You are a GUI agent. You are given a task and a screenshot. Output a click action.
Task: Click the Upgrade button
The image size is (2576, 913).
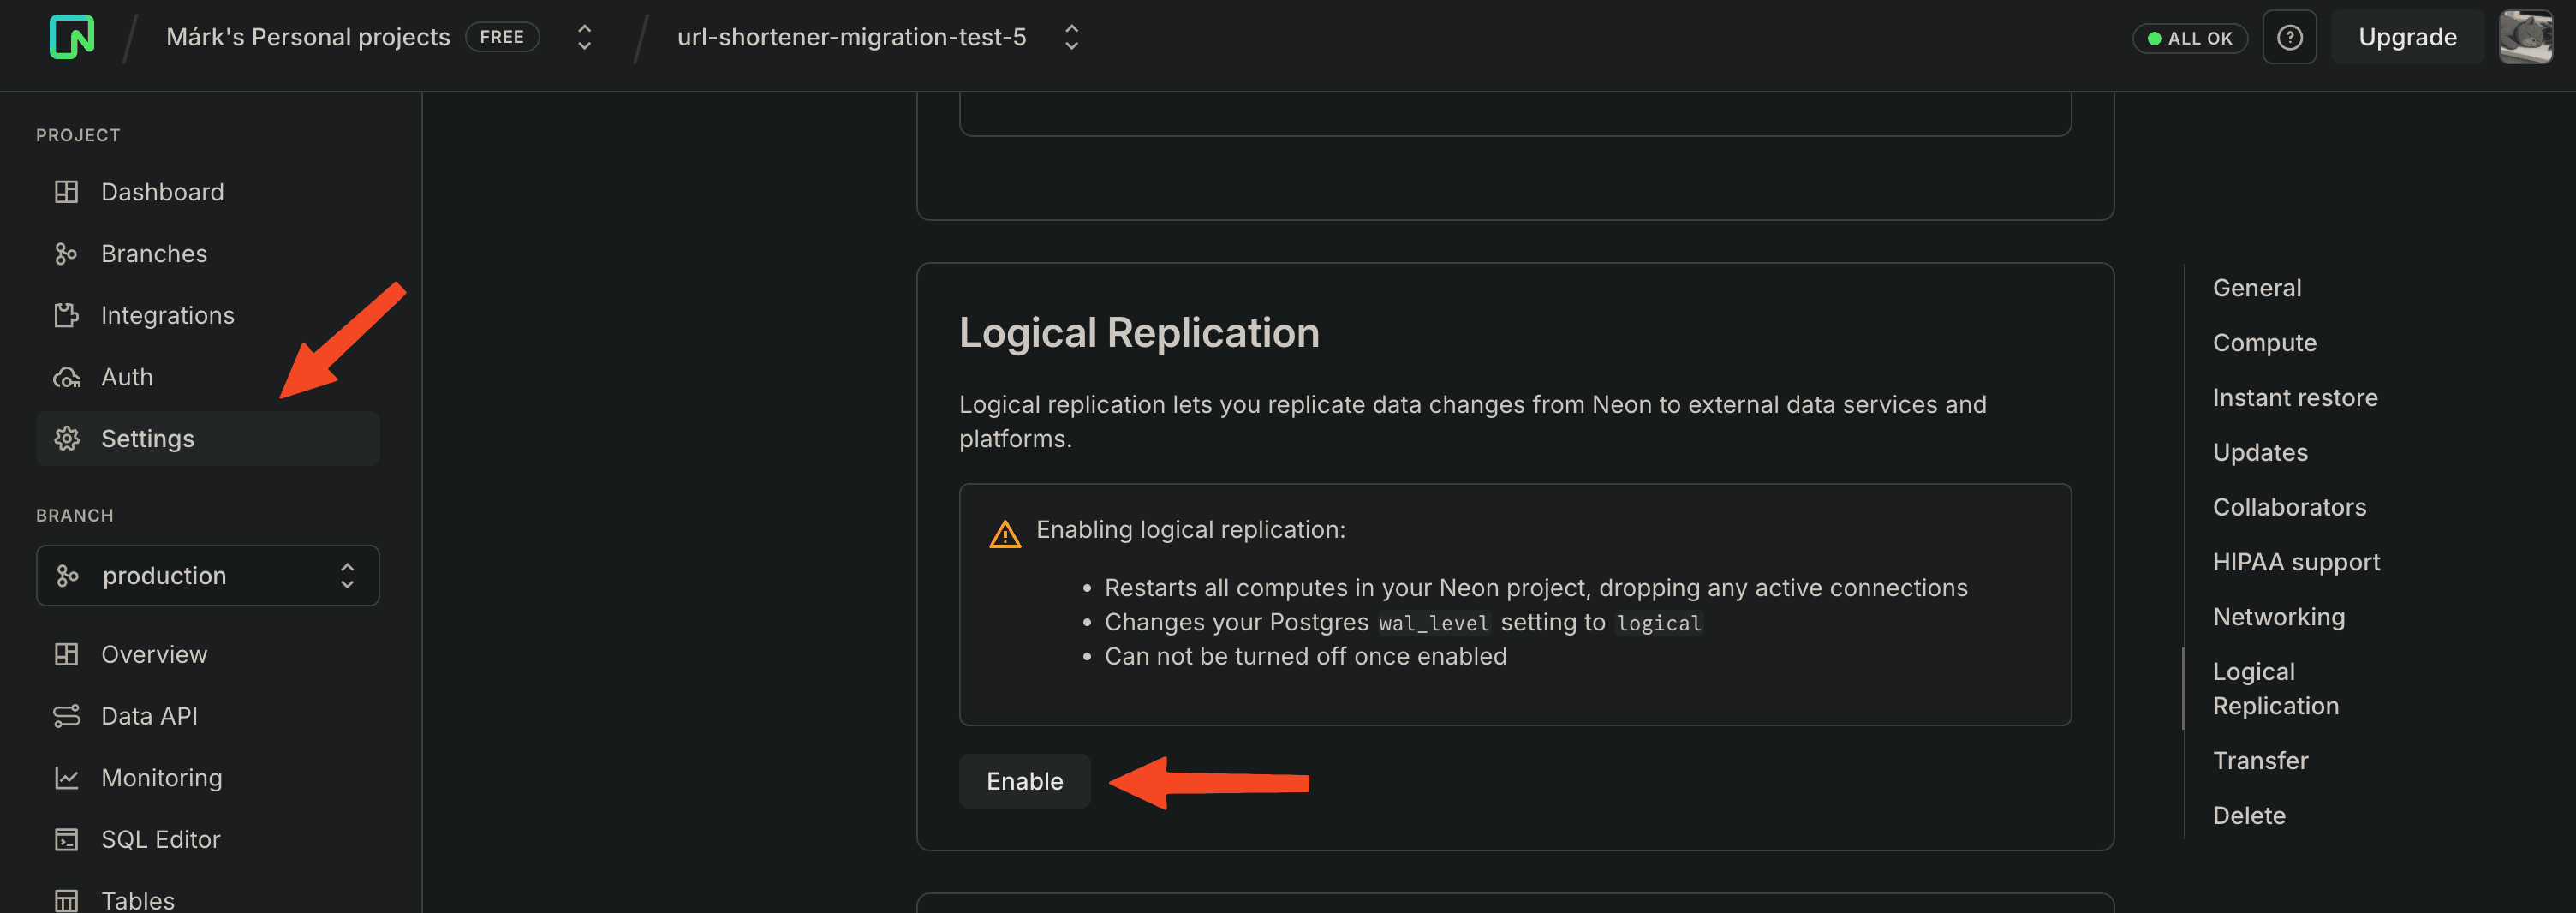coord(2406,36)
